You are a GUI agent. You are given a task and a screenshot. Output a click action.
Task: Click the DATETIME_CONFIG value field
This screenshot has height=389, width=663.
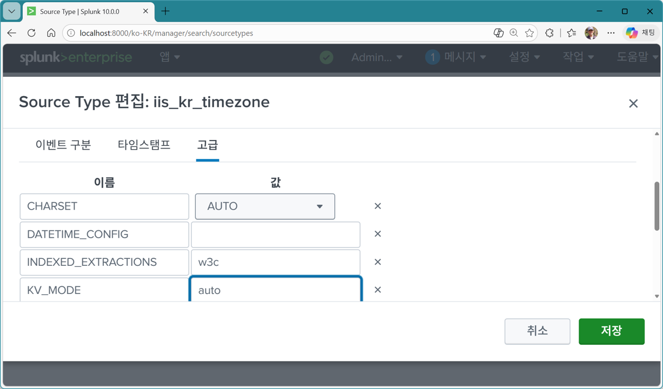click(275, 234)
